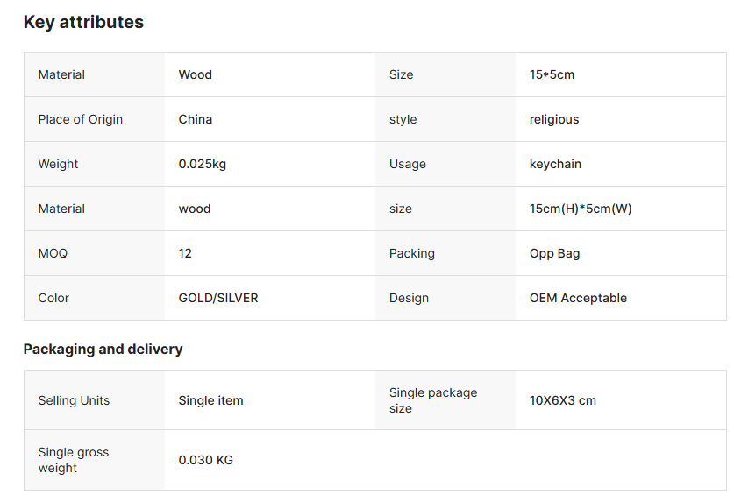This screenshot has width=734, height=502.
Task: Select the Opp Bag packing value
Action: click(554, 253)
